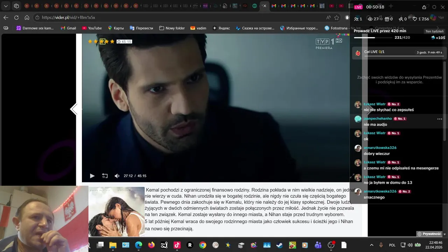Open Steam from the taskbar
Viewport: 448px width, 252px height.
pos(280,245)
